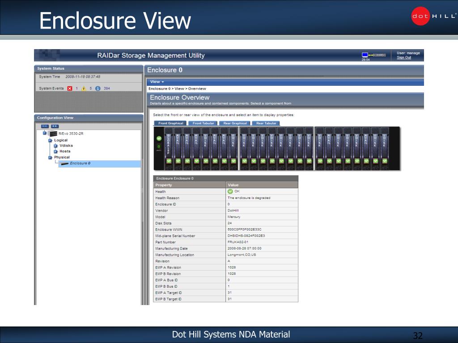Switch to the Rear Tabular tab

coord(266,123)
